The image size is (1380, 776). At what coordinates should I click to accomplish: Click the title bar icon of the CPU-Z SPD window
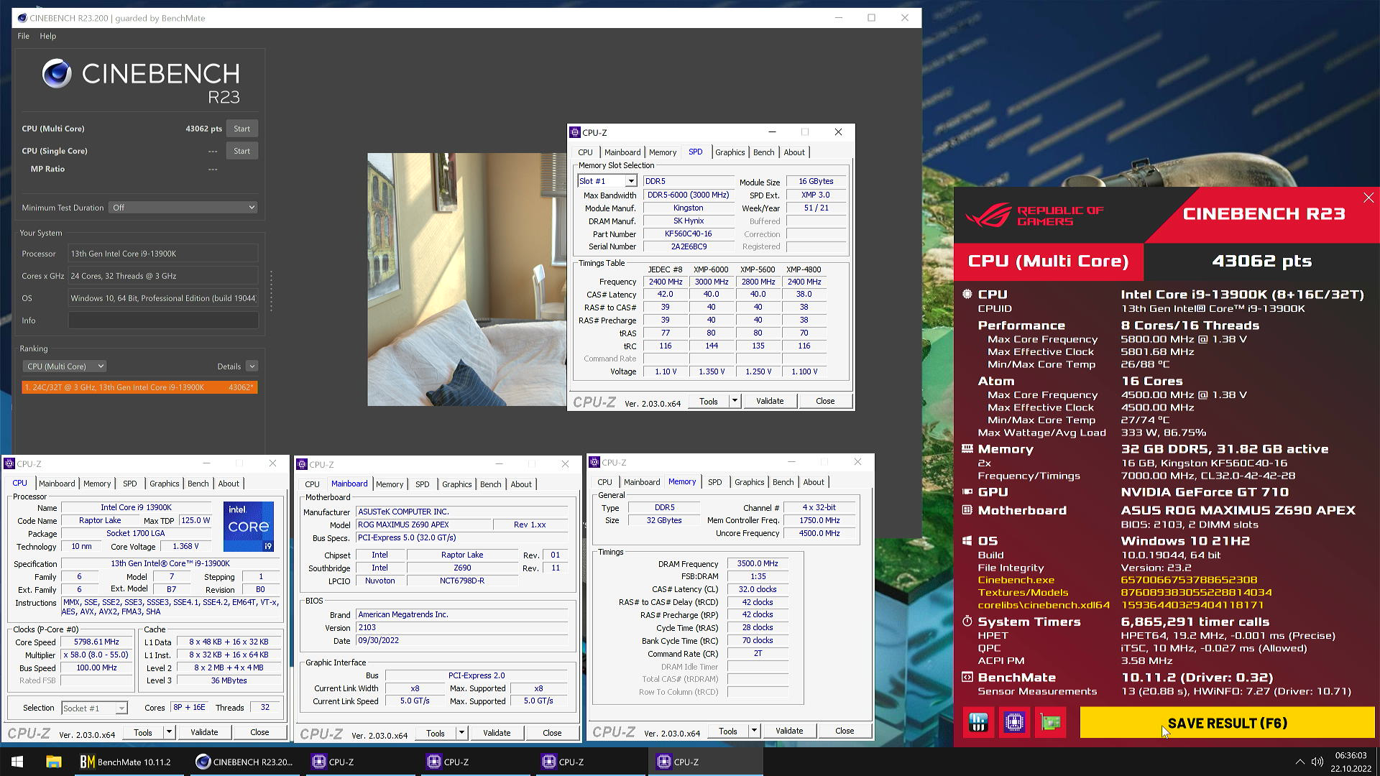(575, 132)
